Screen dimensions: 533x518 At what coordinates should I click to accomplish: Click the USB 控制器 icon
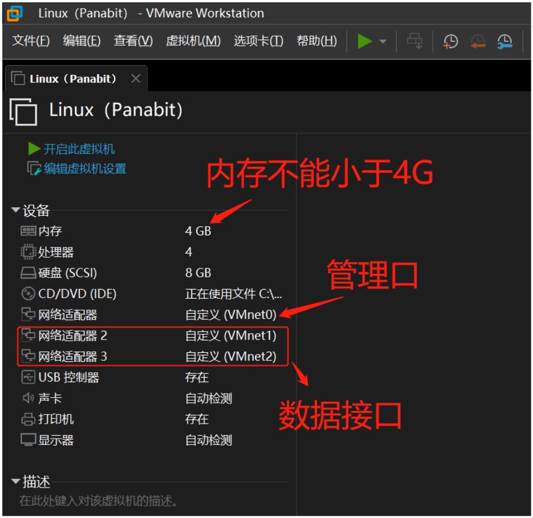28,378
